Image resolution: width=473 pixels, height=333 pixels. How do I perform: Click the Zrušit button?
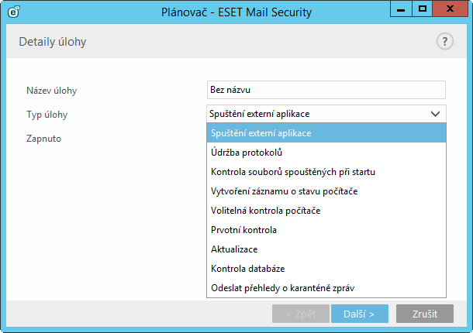(425, 314)
